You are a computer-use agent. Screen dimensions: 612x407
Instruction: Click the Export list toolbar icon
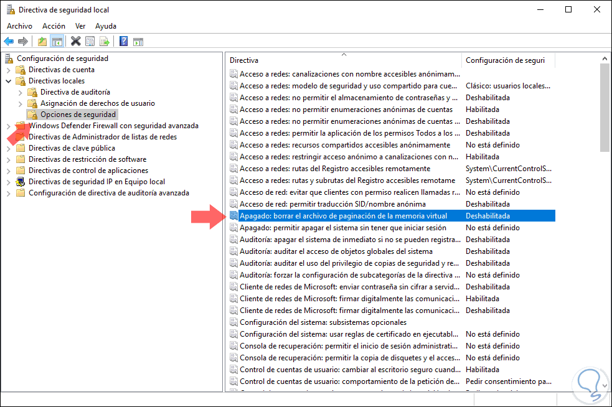(x=104, y=41)
